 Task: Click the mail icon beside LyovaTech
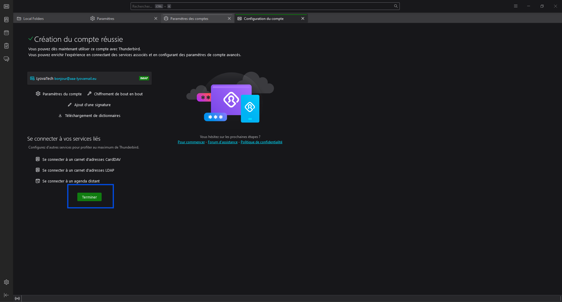[32, 78]
